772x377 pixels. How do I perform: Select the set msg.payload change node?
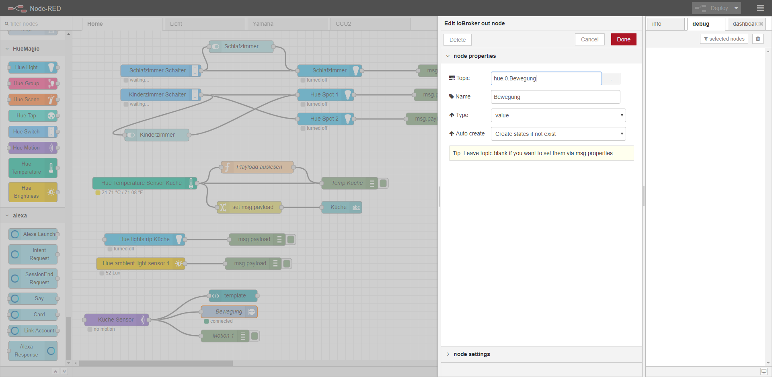tap(249, 207)
